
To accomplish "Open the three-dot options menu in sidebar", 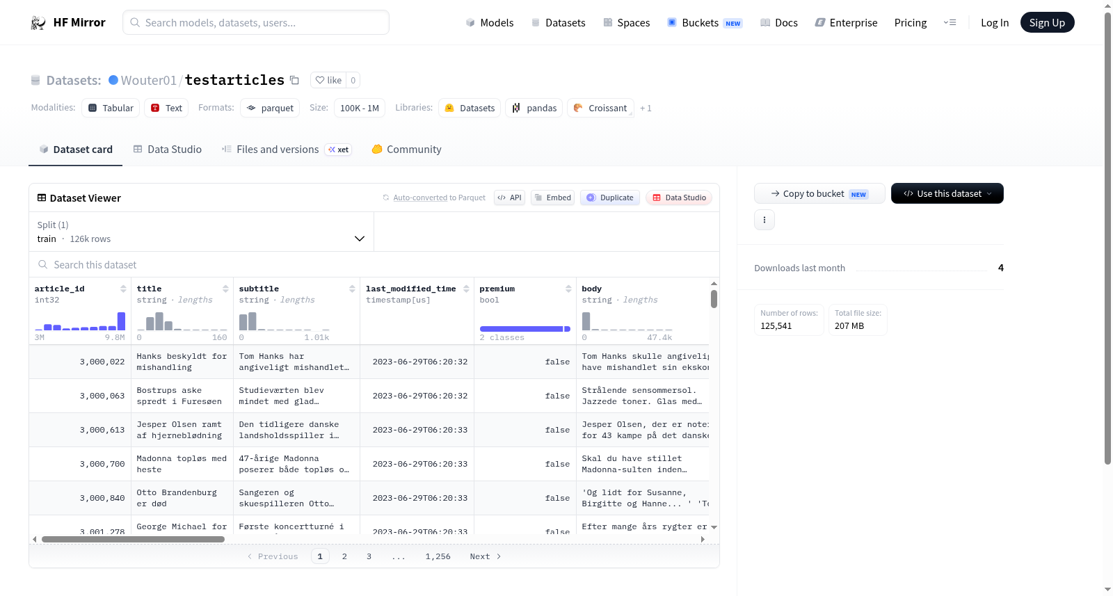I will pyautogui.click(x=764, y=220).
